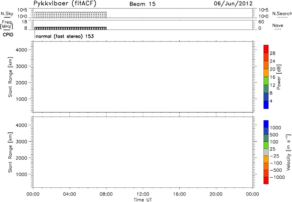
Task: Pick the orange 20–24 dB Power swatch
Action: 266,65
